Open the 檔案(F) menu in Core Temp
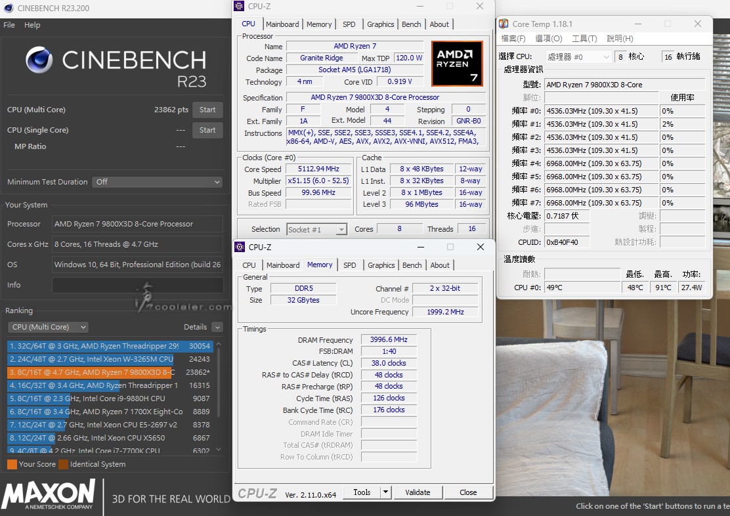Screen dimensions: 730x516 513,39
